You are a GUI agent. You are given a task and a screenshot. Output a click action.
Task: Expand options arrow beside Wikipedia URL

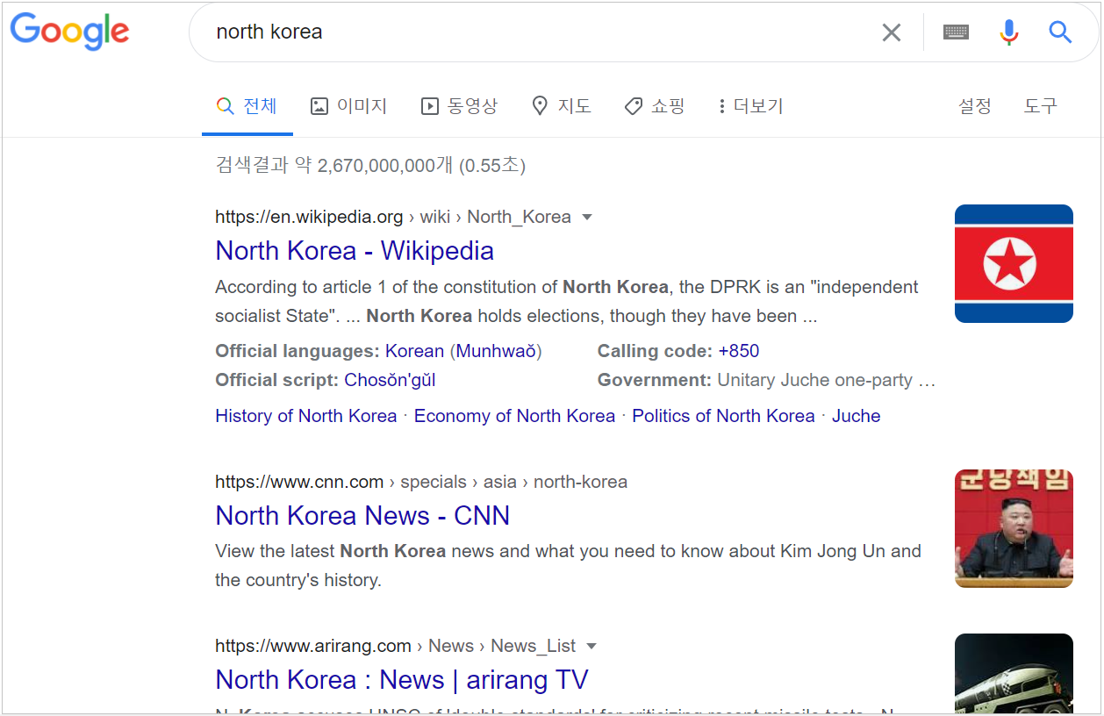[588, 218]
